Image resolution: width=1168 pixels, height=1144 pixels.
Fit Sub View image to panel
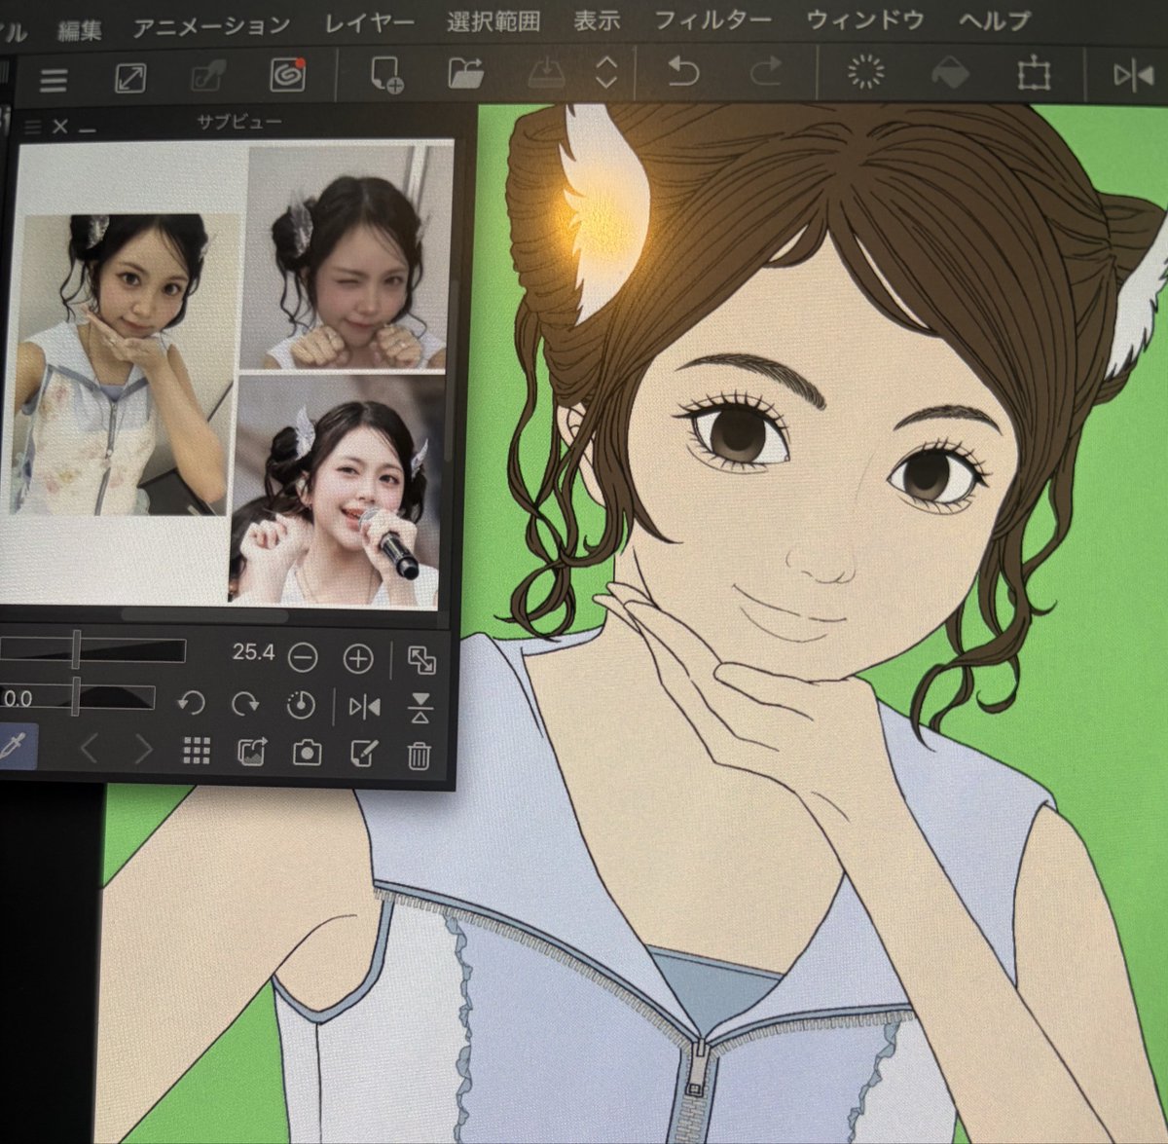click(420, 660)
